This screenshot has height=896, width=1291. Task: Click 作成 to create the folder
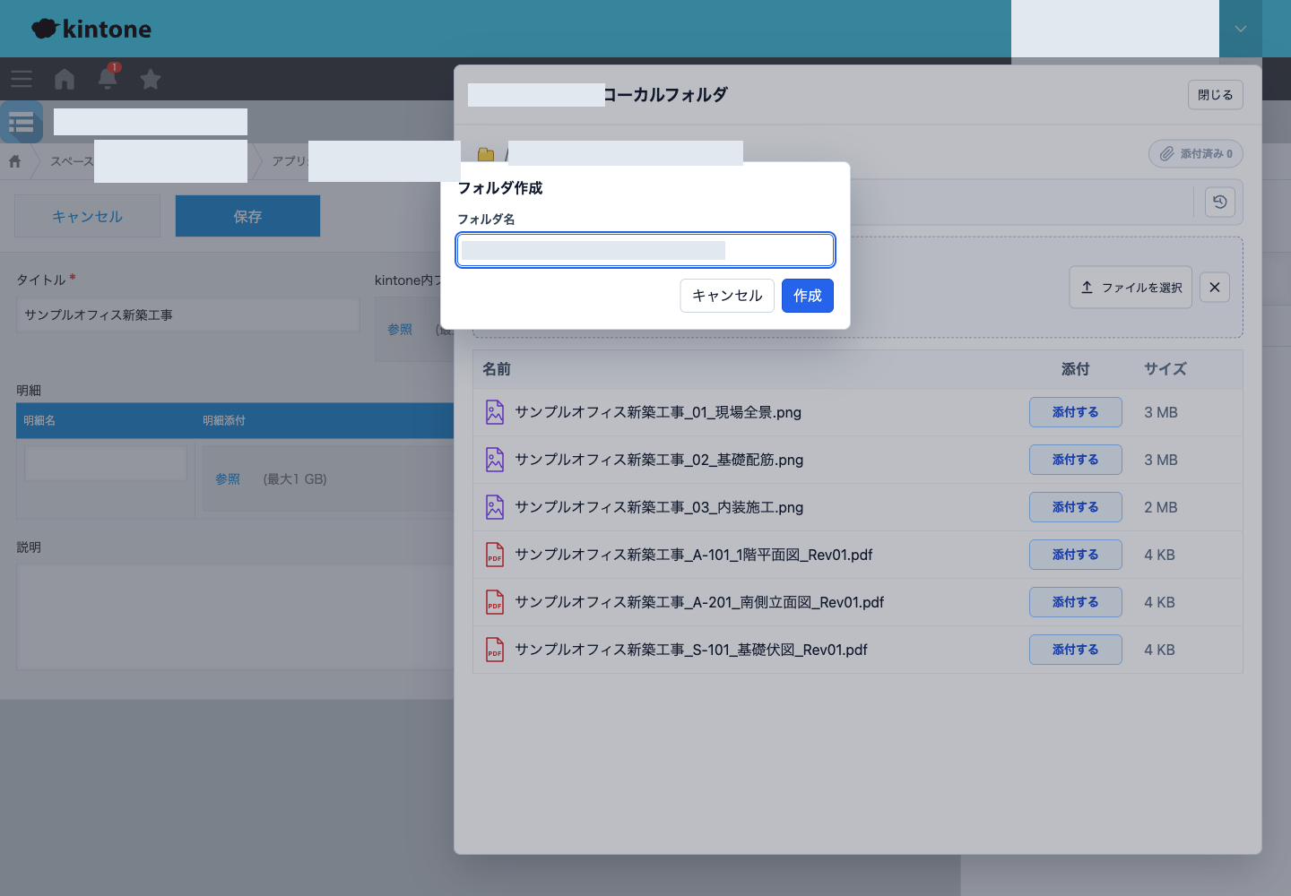[x=808, y=296]
